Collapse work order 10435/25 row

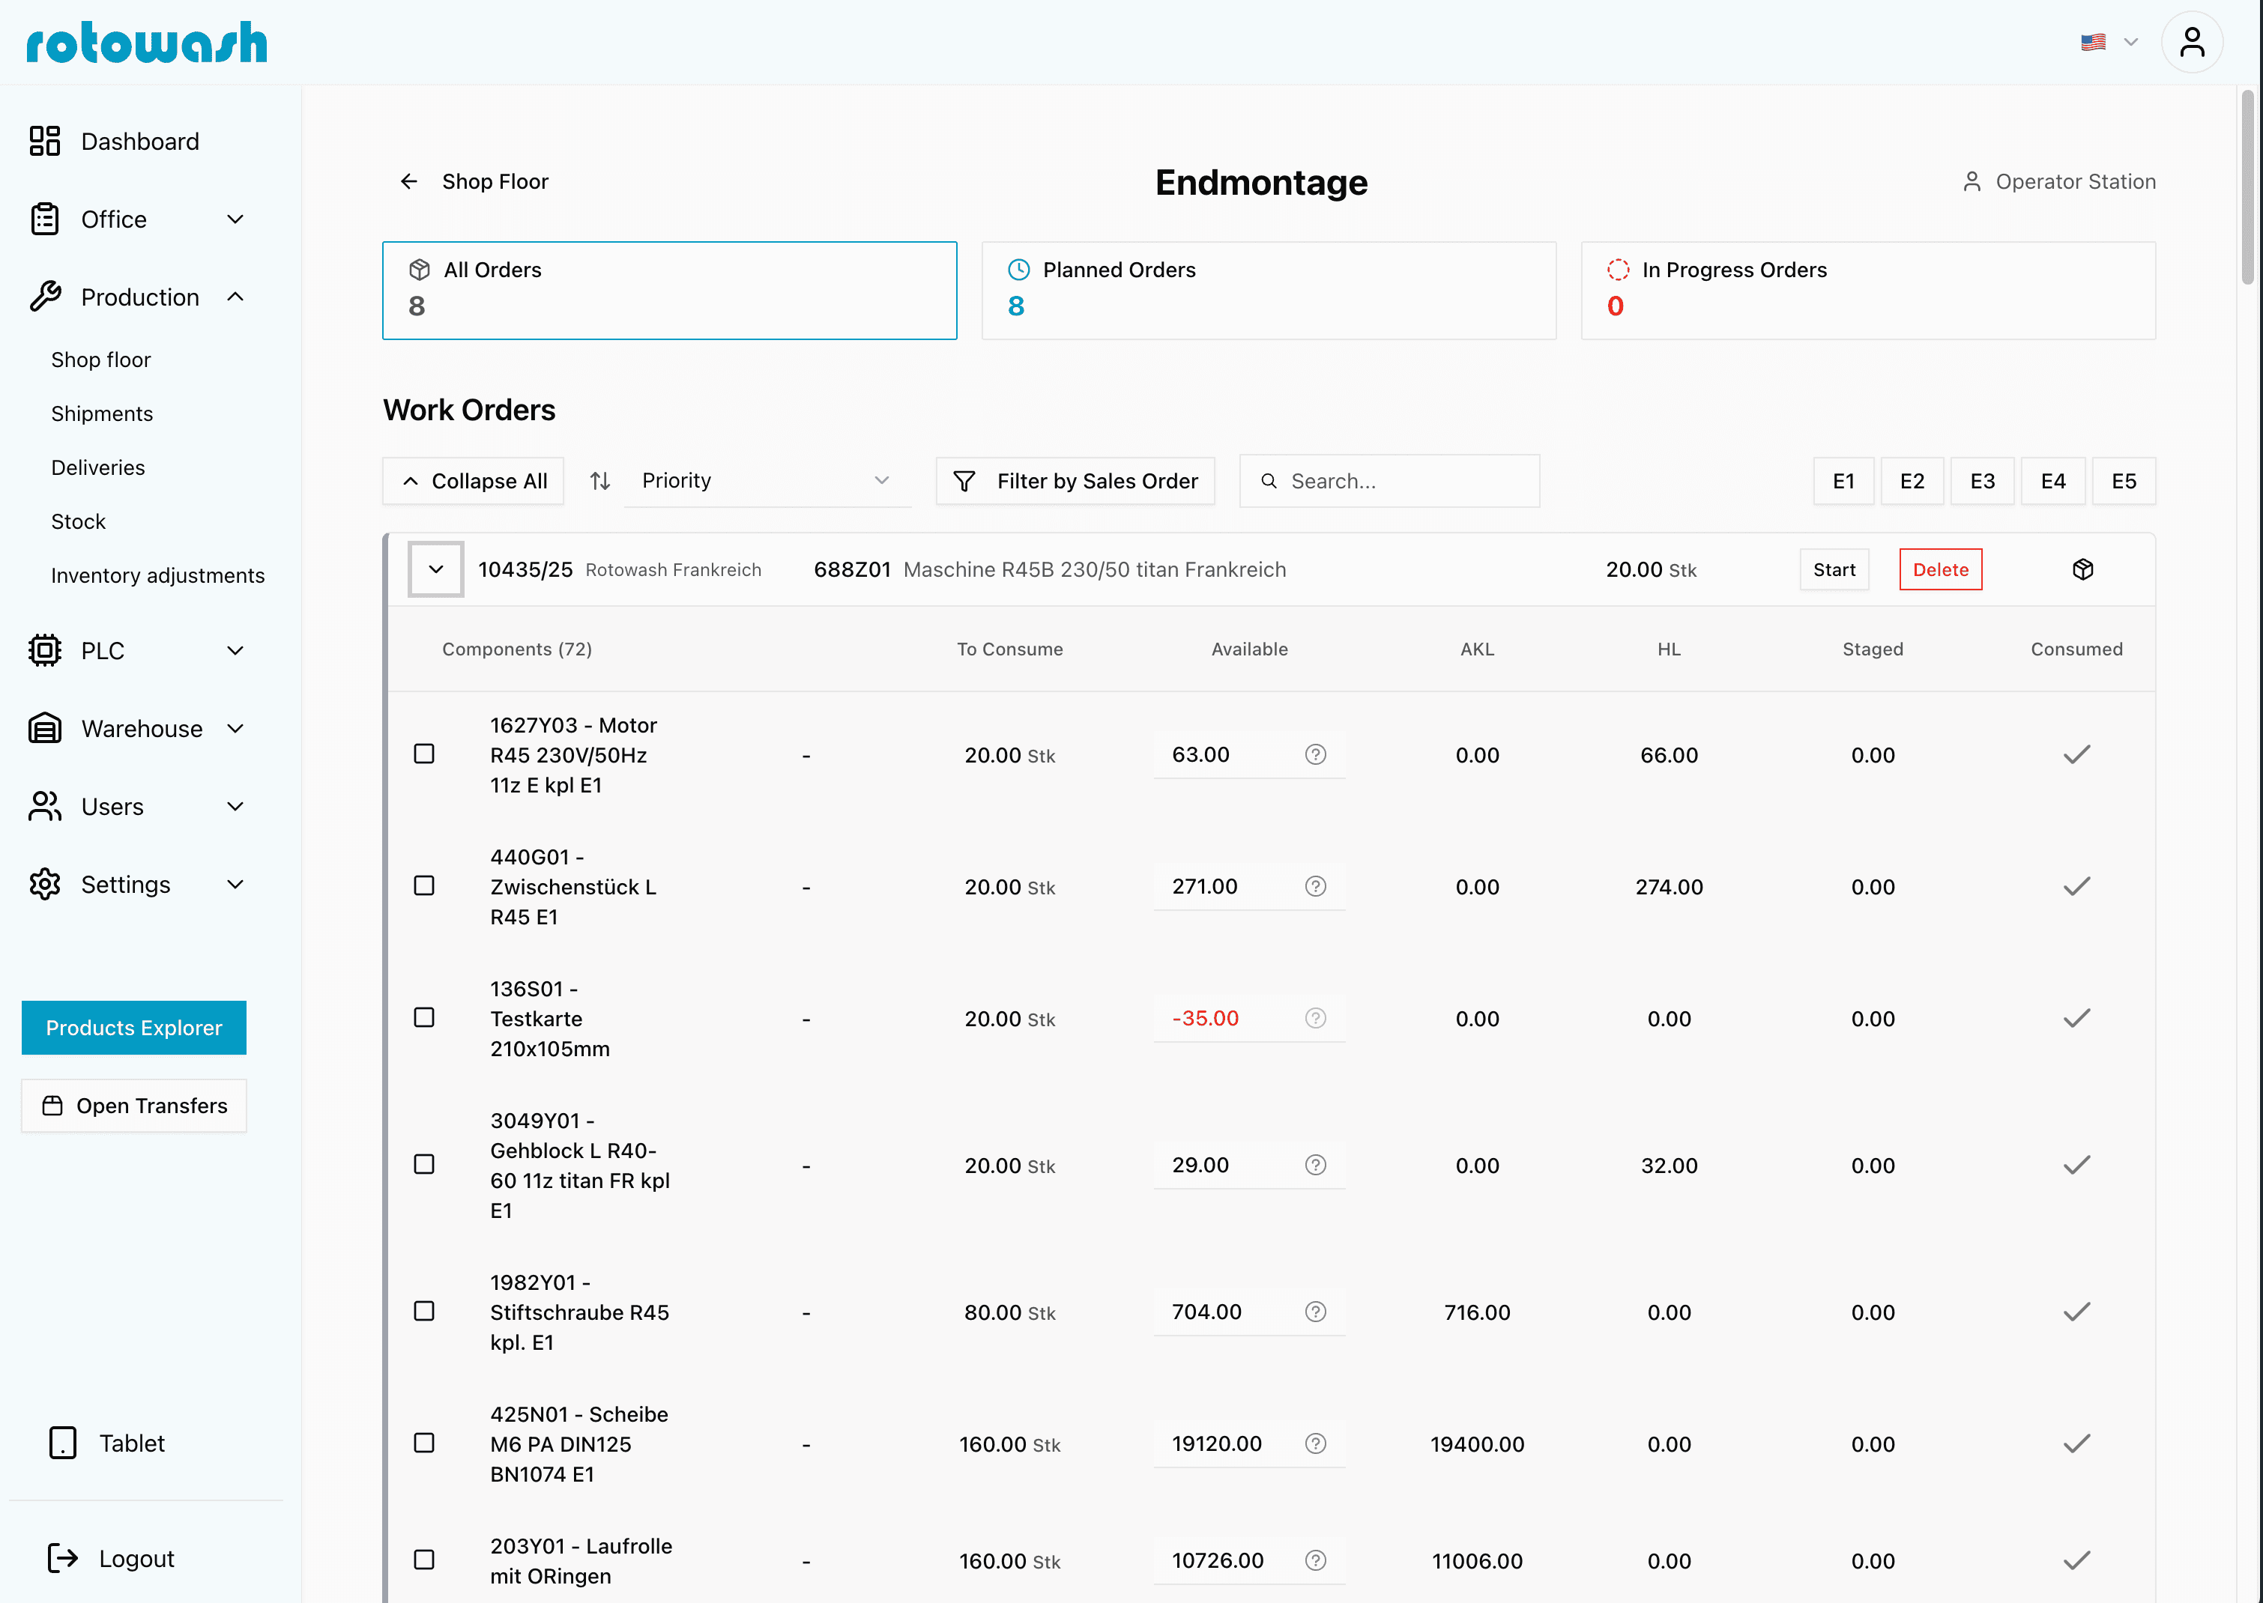coord(435,569)
